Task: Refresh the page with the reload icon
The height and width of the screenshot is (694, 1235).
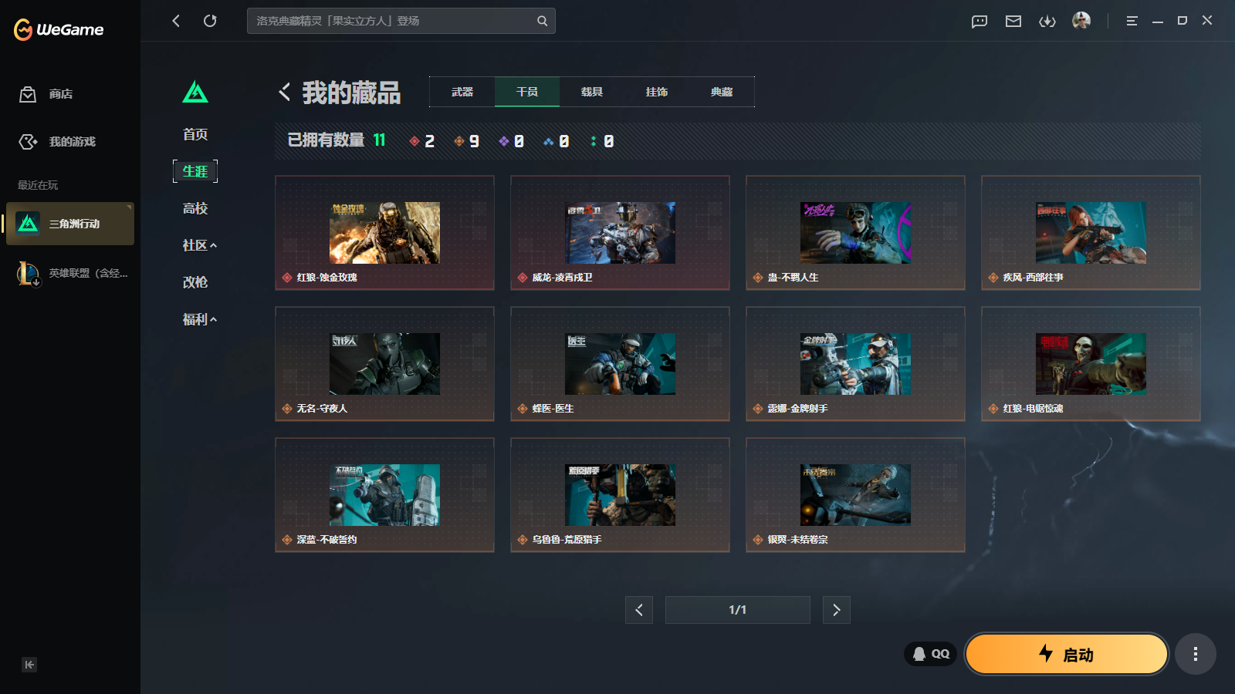Action: click(x=210, y=21)
